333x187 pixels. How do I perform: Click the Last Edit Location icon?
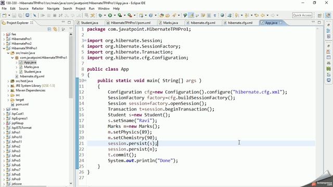[x=257, y=15]
